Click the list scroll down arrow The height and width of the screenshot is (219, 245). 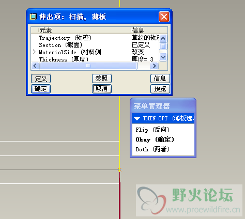(163, 57)
